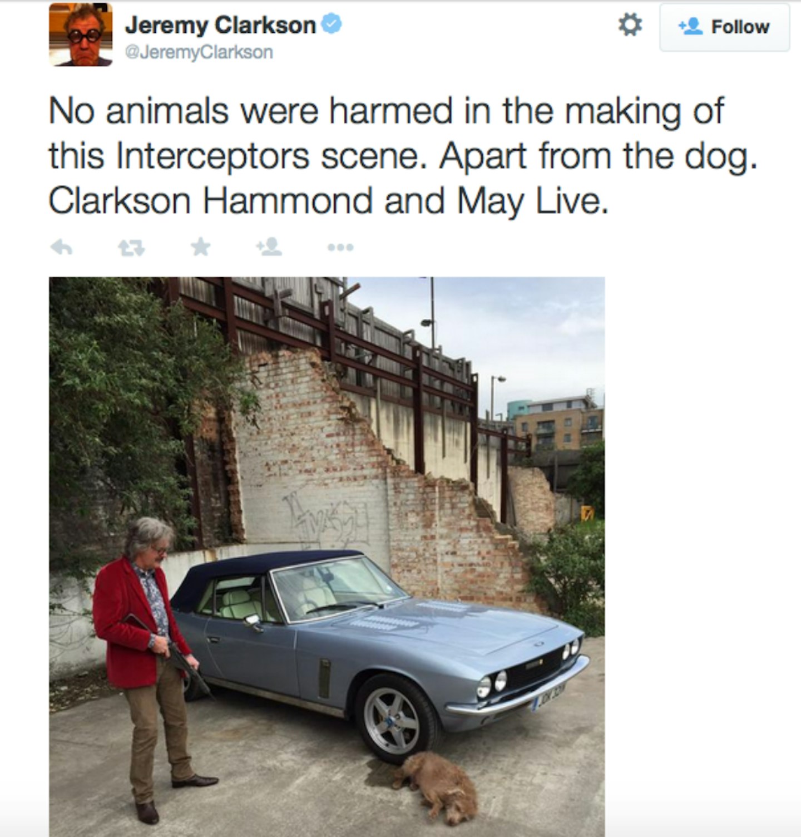This screenshot has height=837, width=801.
Task: Favorite the tweet with the star icon
Action: (201, 247)
